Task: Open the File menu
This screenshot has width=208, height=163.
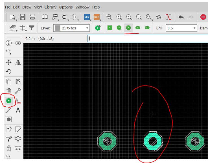Action: (x=8, y=7)
